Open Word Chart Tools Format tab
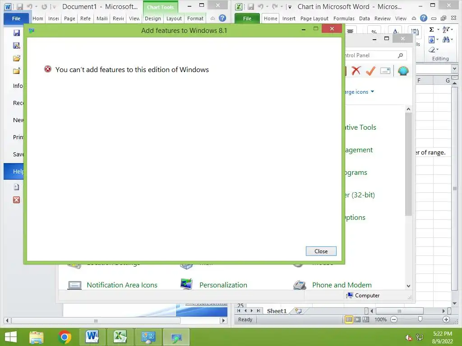462x346 pixels. 195,18
